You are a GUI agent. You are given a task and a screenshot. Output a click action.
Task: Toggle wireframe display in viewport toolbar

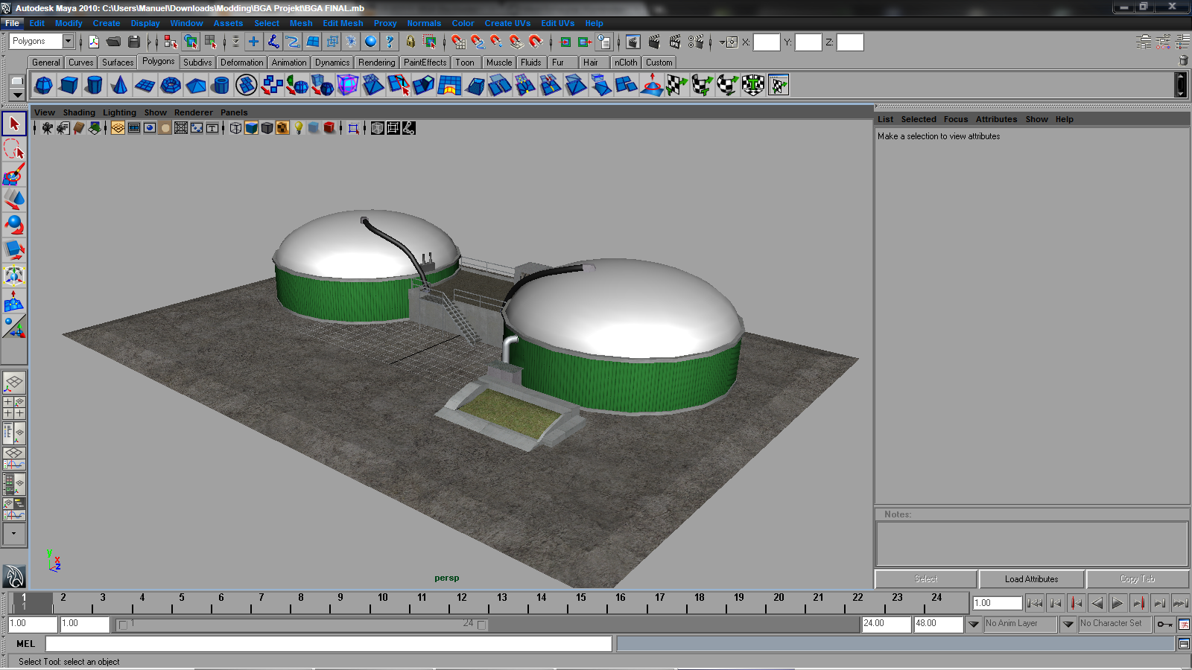(x=235, y=128)
